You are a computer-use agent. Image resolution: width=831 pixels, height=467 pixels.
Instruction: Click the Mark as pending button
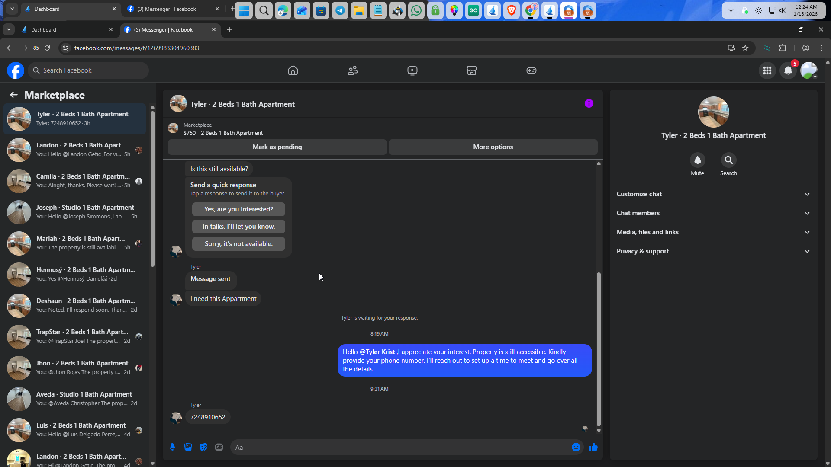(x=277, y=147)
